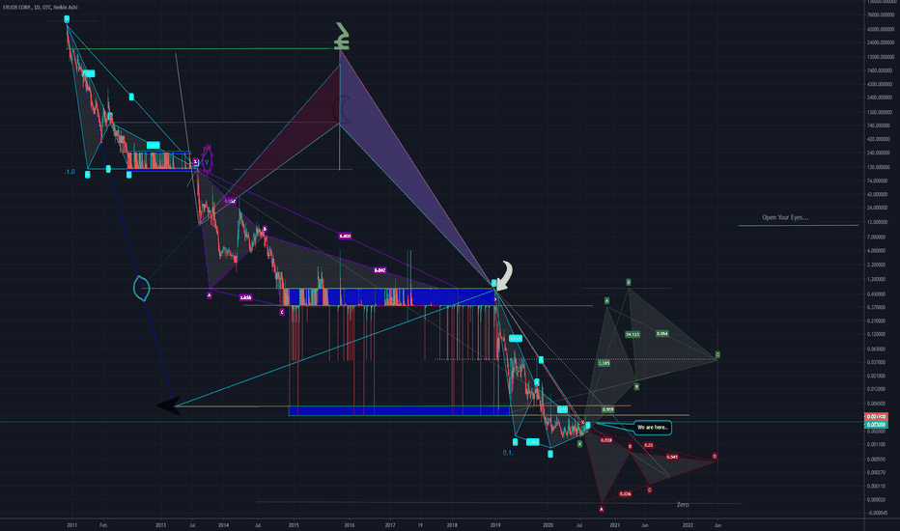Viewport: 900px width, 531px height.
Task: Select the white curved arrow drawing
Action: 505,275
